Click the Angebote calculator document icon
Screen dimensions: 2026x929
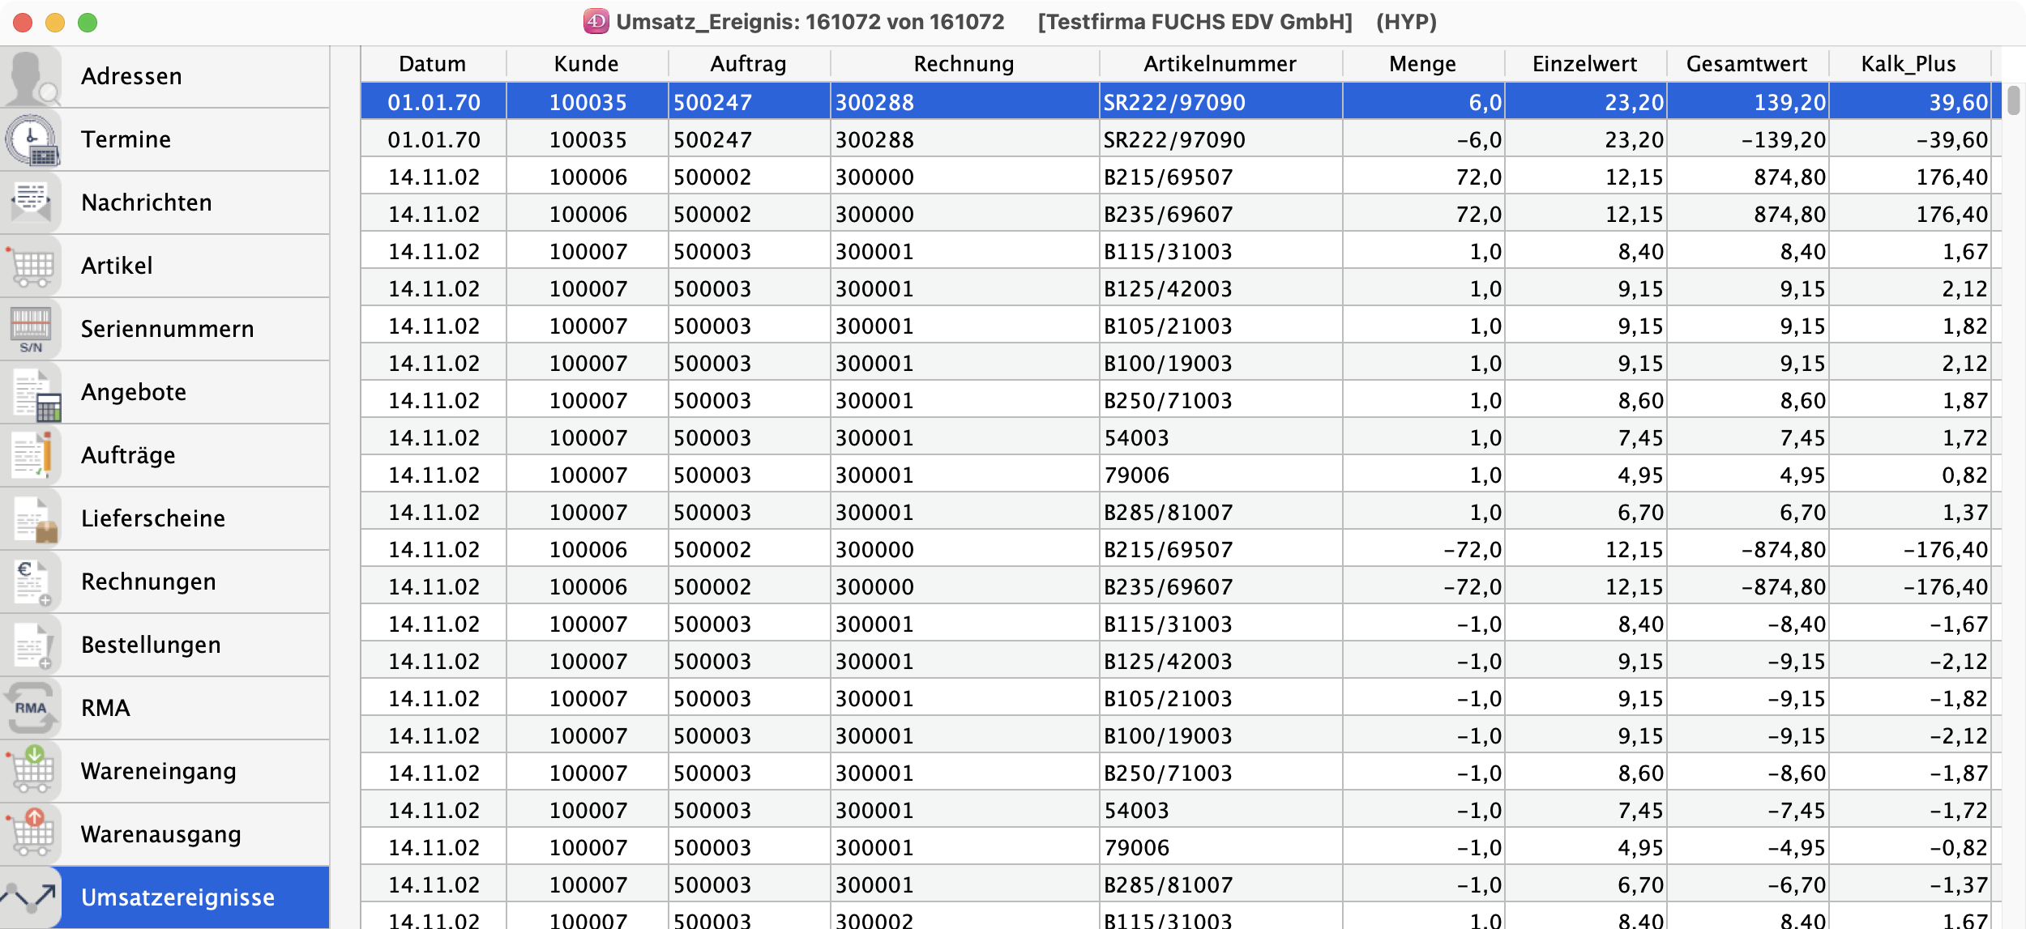(x=34, y=394)
